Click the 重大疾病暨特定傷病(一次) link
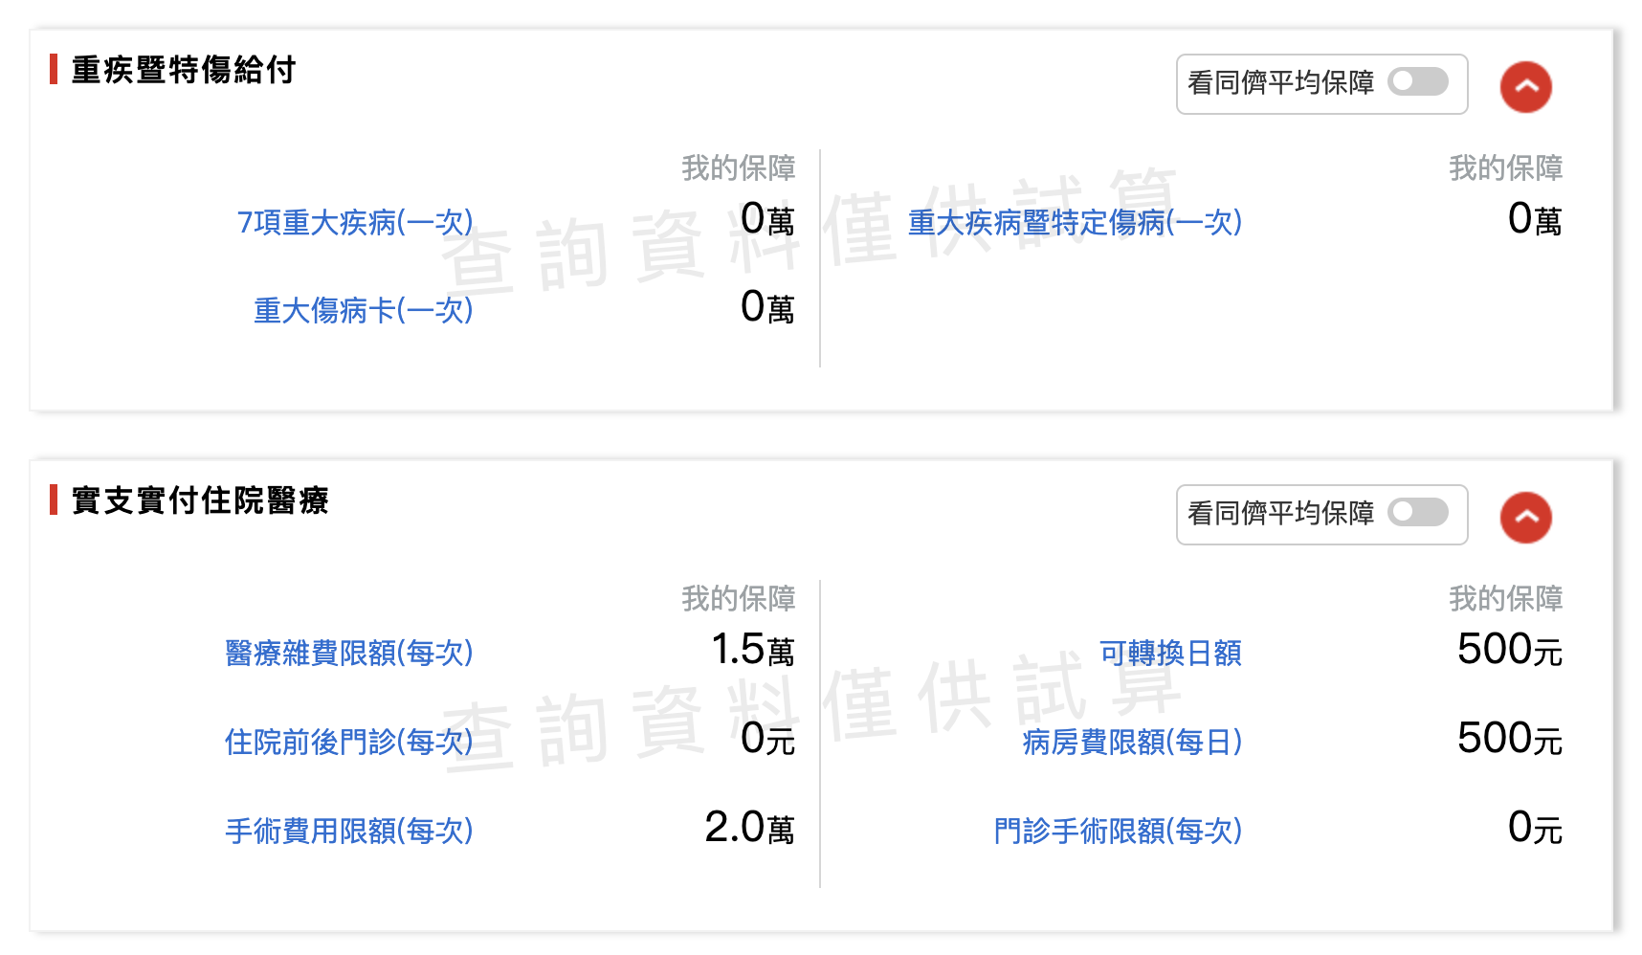Viewport: 1642px width, 955px height. coord(1075,222)
